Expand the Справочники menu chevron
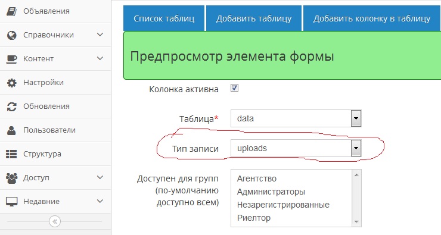Viewport: 441px width, 235px height. (x=100, y=35)
